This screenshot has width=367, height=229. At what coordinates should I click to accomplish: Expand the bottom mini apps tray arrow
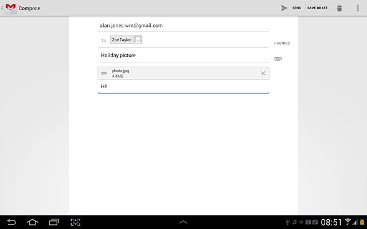(183, 222)
